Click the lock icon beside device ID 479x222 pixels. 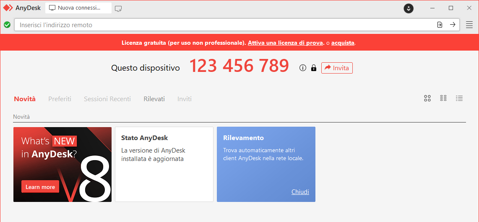click(313, 68)
